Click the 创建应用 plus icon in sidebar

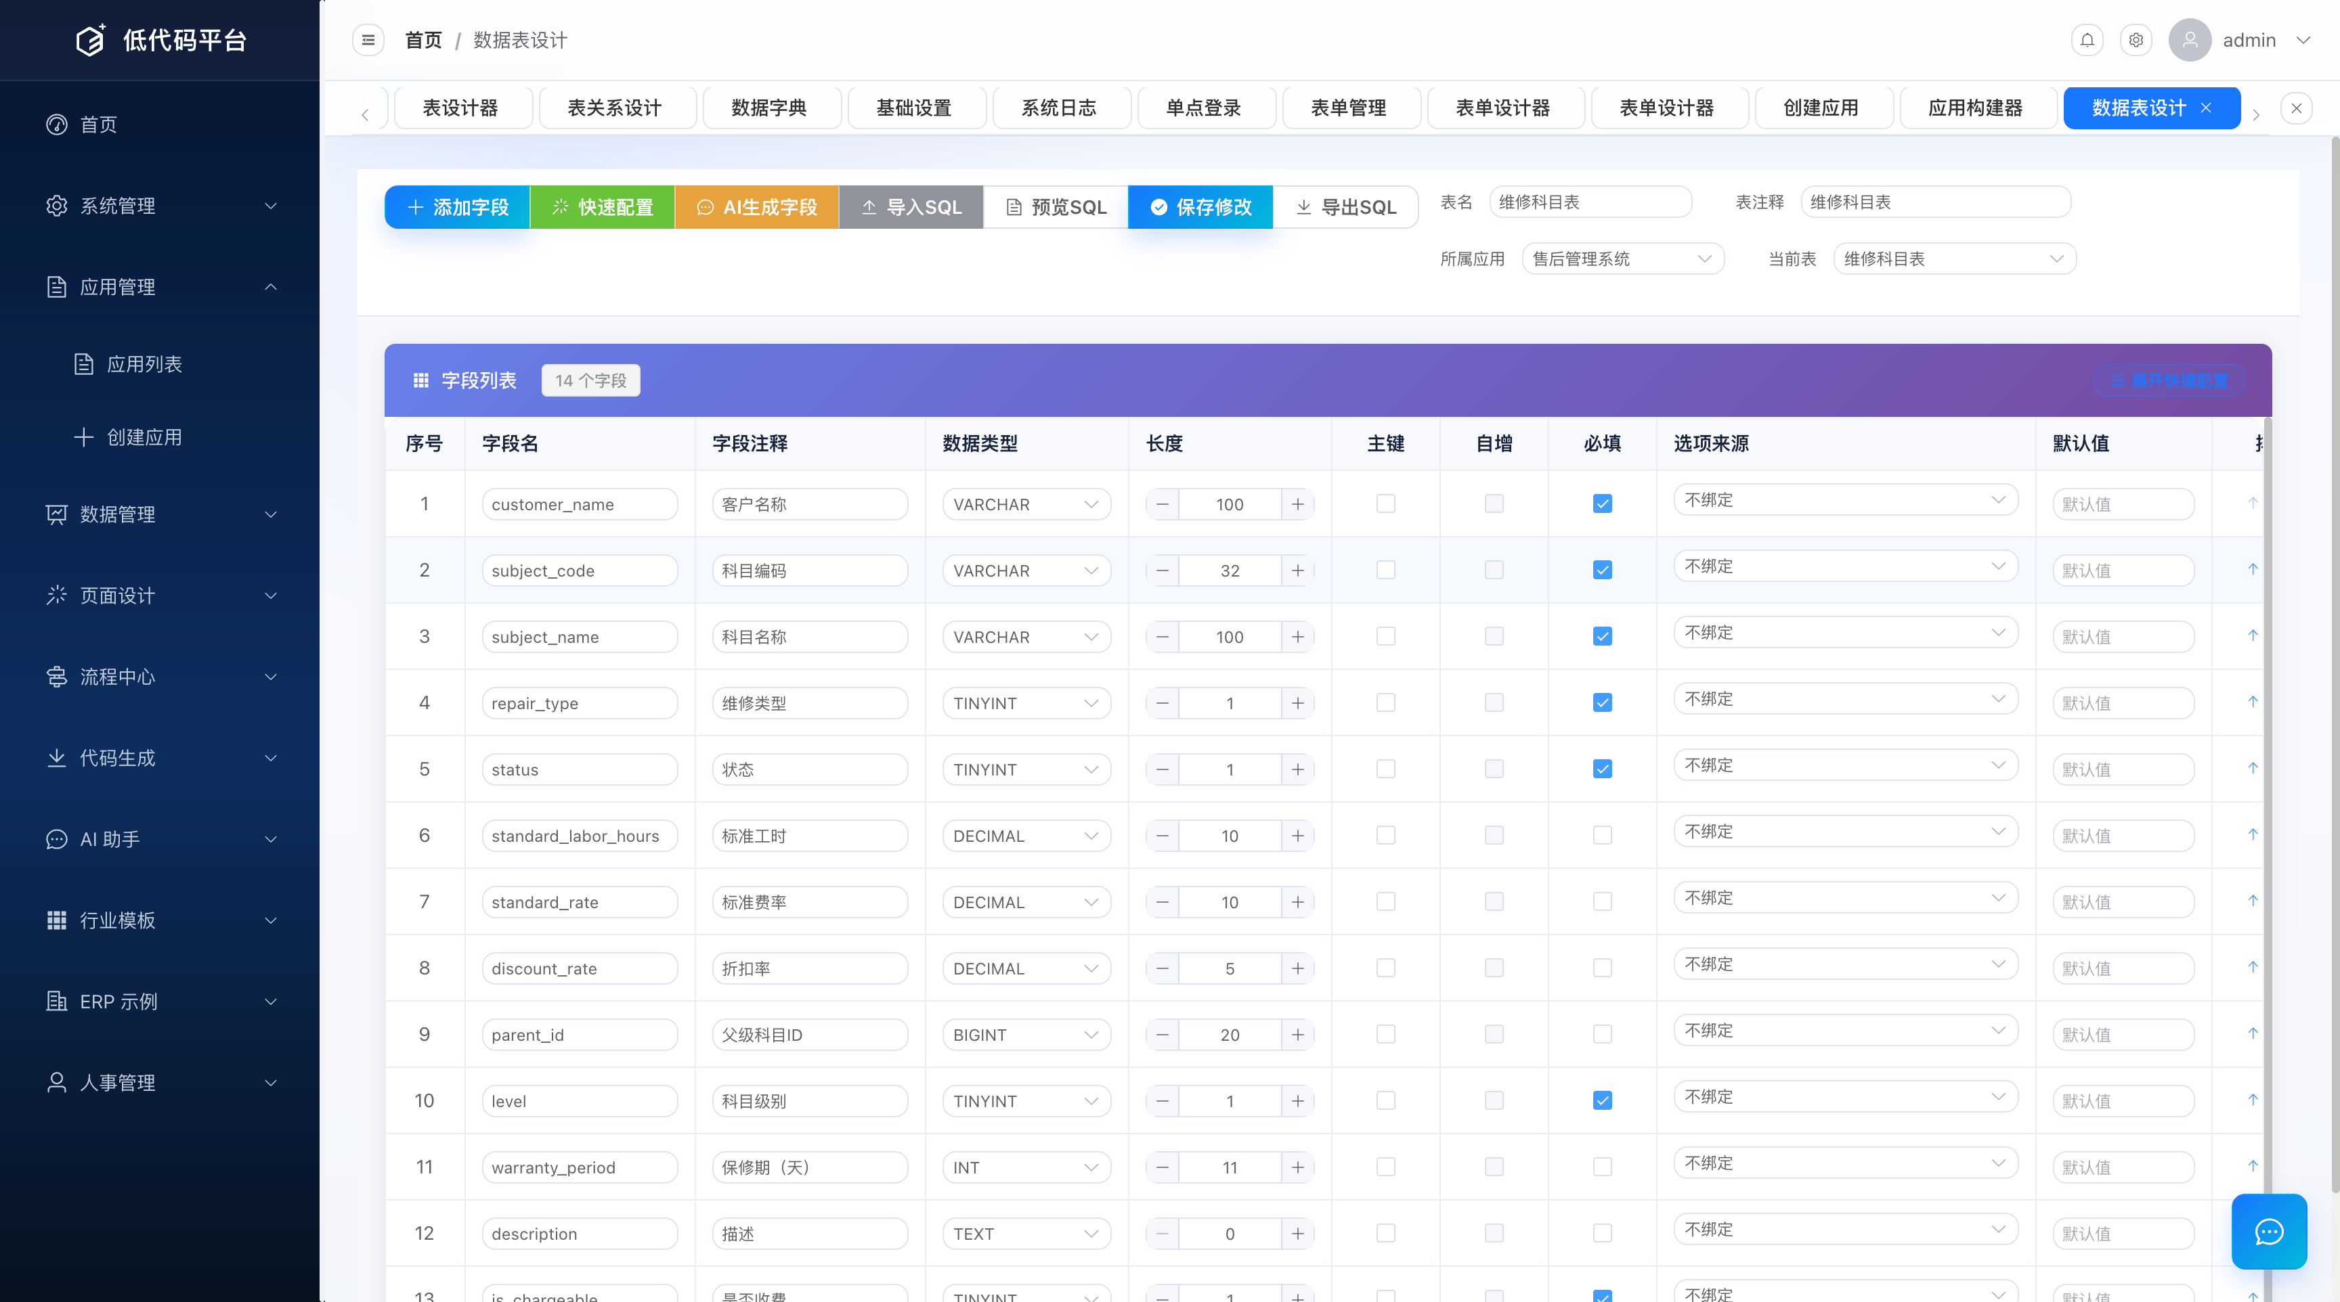click(83, 436)
